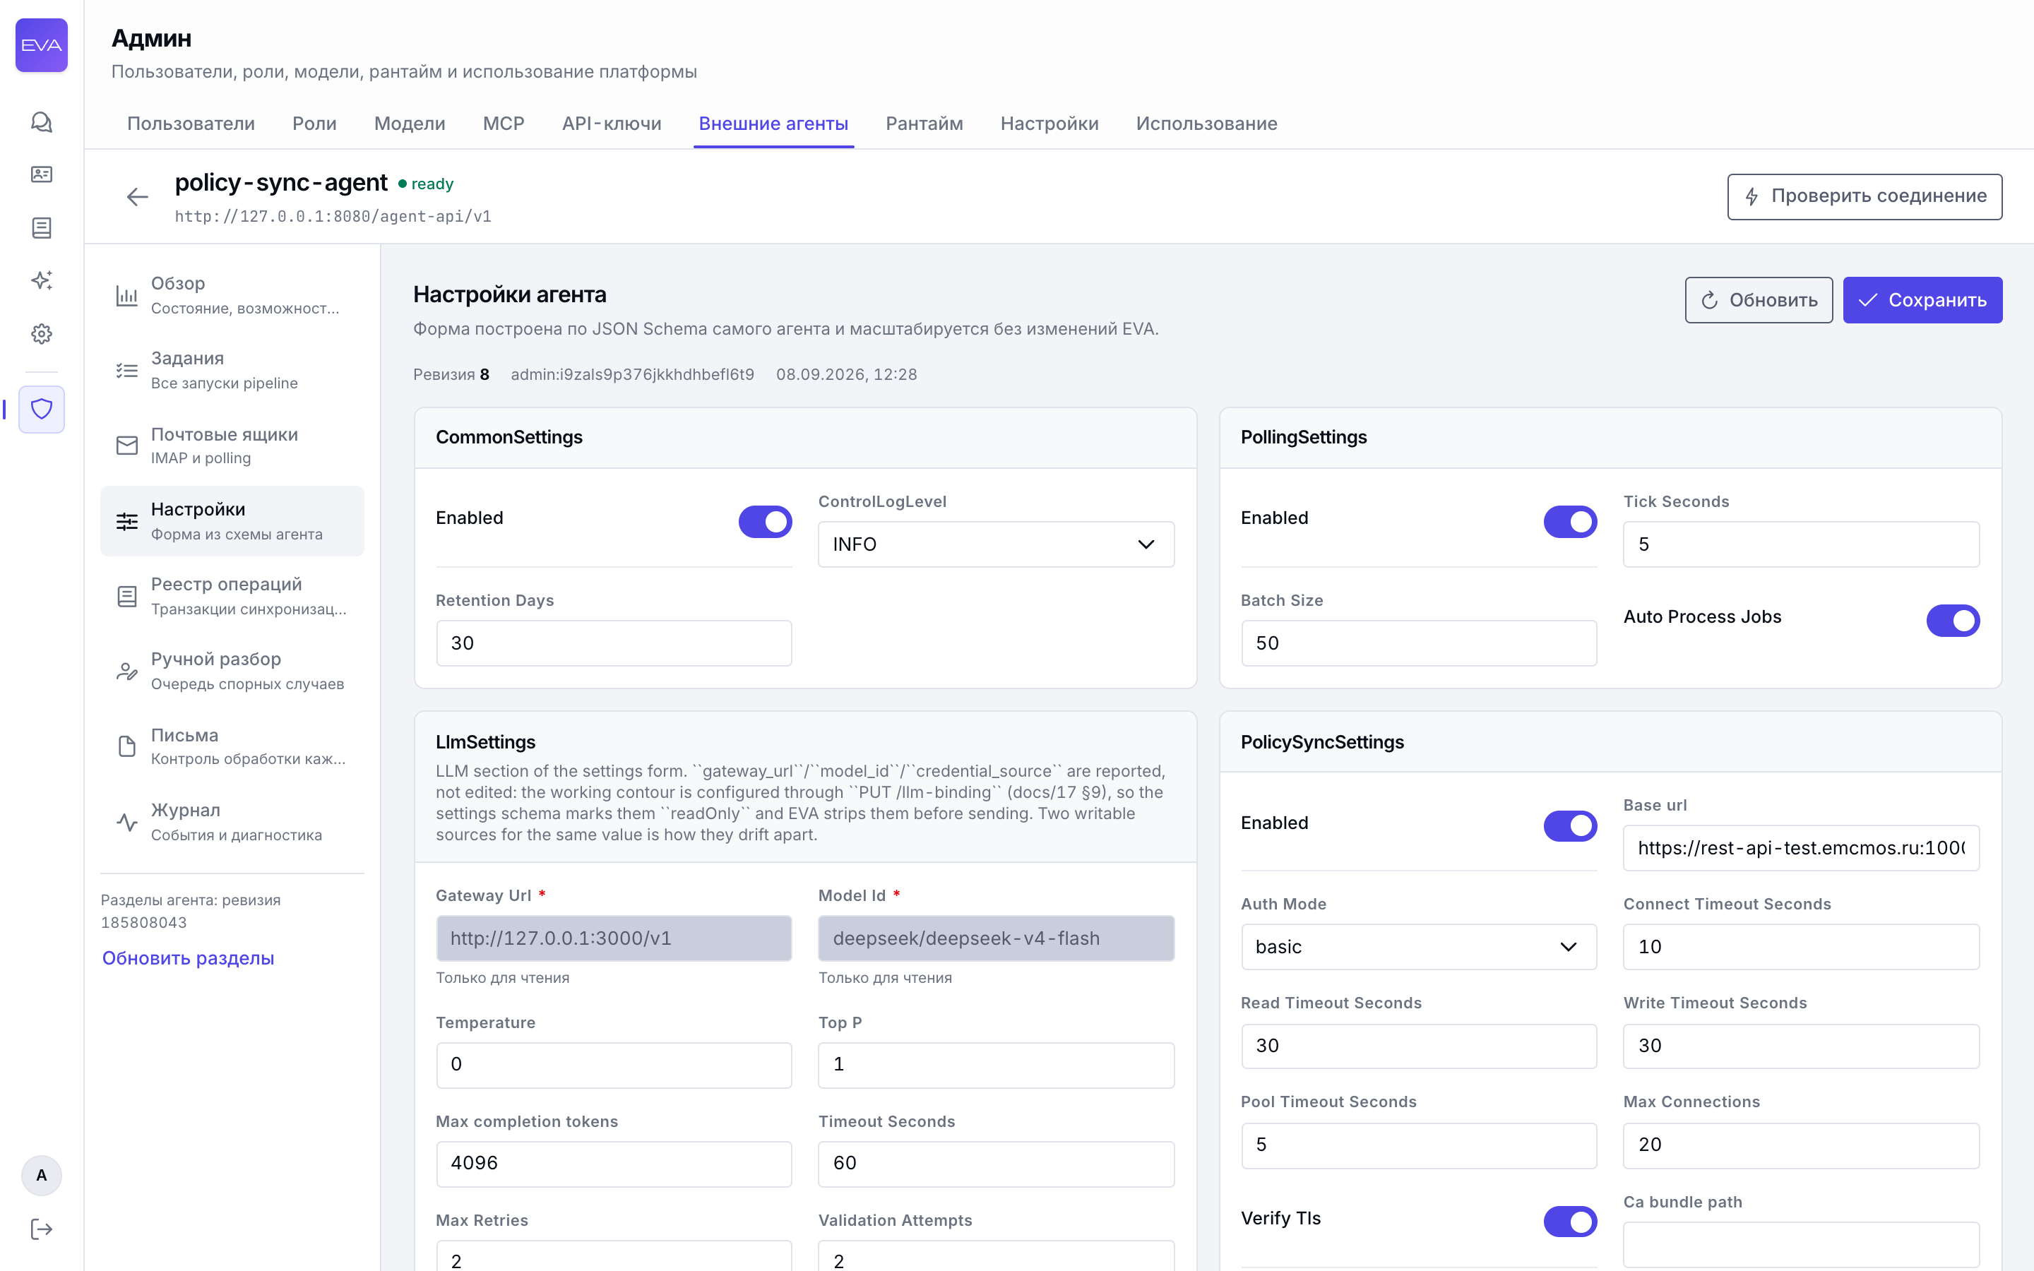Click the envelope icon beside Почтовые ящики
The image size is (2034, 1271).
[x=127, y=446]
